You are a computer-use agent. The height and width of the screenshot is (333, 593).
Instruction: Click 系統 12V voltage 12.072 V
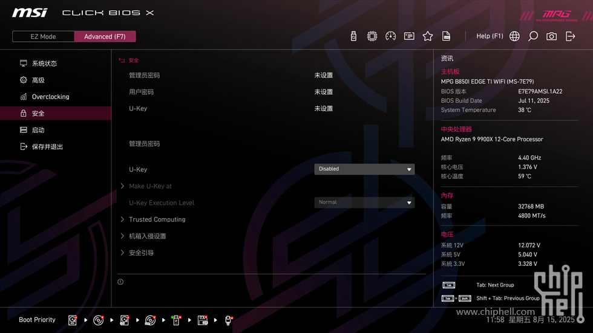[x=529, y=245]
